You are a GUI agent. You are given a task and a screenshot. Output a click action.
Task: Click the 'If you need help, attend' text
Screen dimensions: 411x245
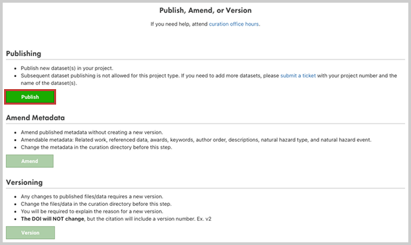[179, 24]
